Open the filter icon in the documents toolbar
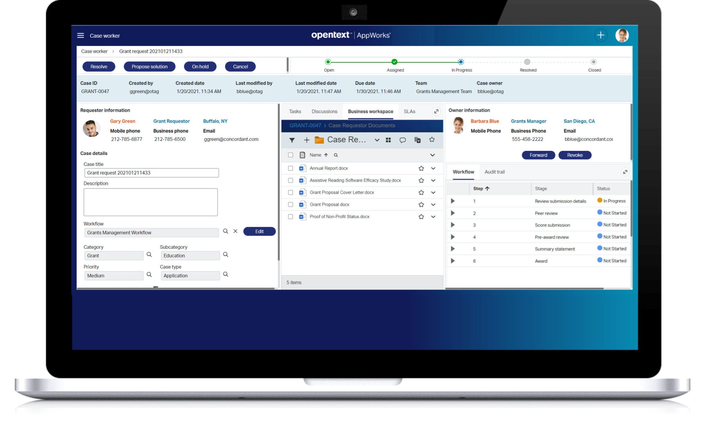 click(292, 140)
